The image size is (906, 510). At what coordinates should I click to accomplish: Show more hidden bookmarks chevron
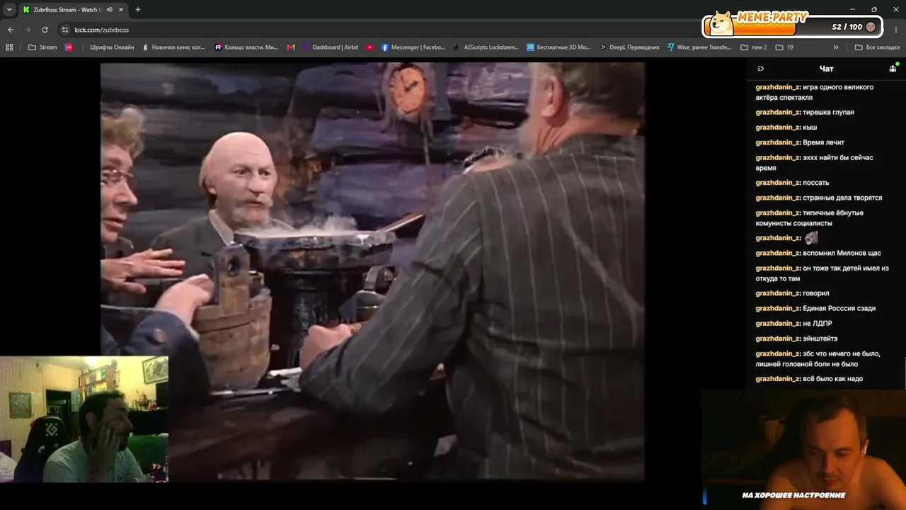click(x=836, y=47)
